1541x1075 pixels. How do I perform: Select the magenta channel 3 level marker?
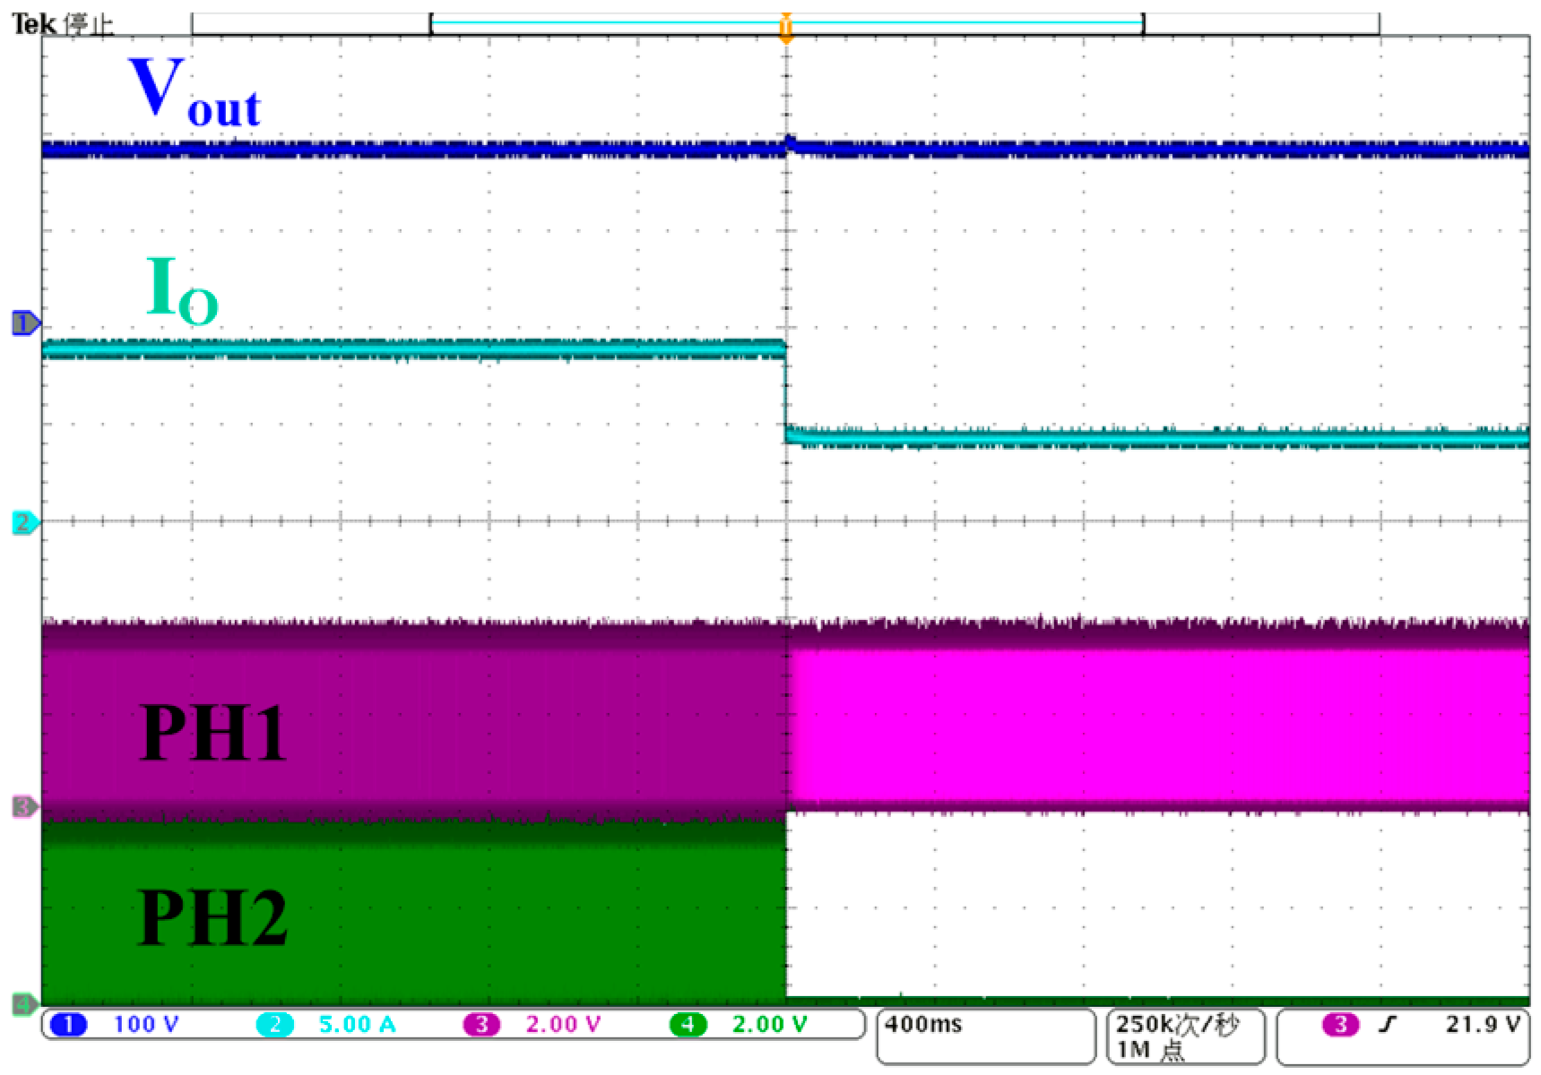24,807
